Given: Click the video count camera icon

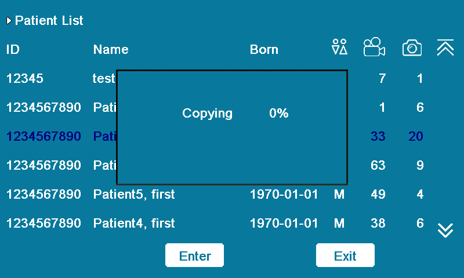Looking at the screenshot, I should click(374, 47).
